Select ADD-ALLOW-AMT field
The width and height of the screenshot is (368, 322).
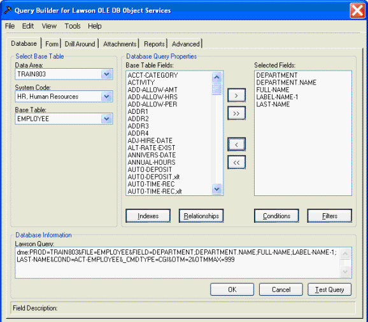tap(152, 90)
